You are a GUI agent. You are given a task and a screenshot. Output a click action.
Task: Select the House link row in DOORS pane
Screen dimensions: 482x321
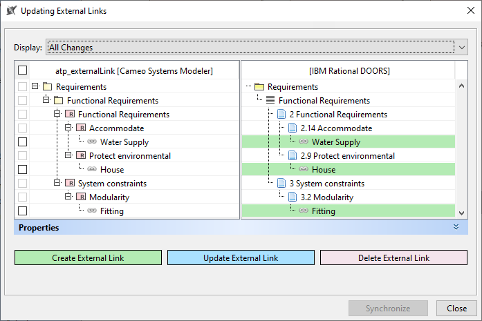pos(323,170)
